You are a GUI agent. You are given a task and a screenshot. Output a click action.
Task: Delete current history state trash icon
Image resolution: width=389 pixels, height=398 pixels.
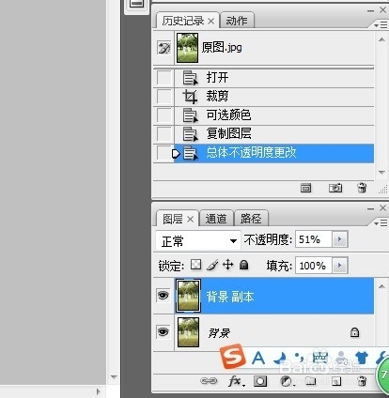point(362,188)
